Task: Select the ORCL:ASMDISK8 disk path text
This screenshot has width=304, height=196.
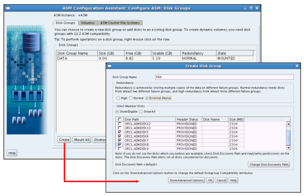Action: point(136,144)
